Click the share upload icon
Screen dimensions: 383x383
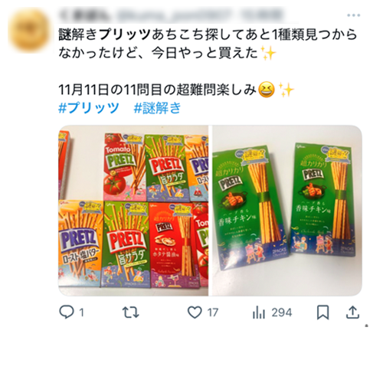tap(352, 313)
